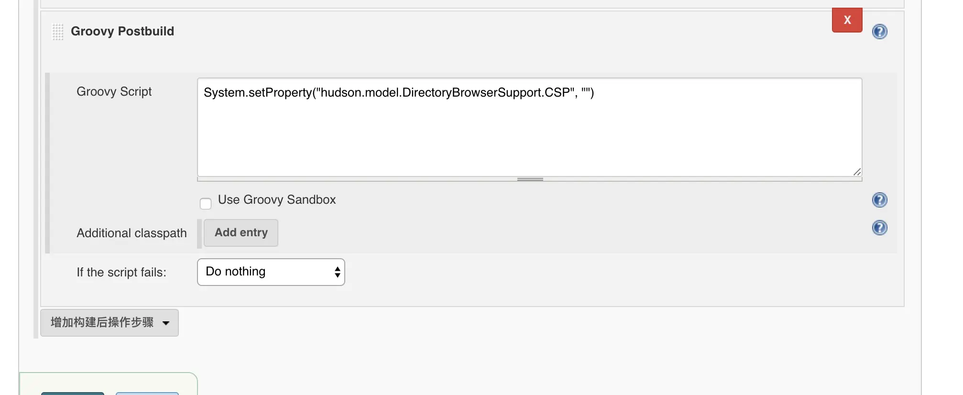The height and width of the screenshot is (395, 963).
Task: Open the 'If the script fails' dropdown
Action: 271,272
